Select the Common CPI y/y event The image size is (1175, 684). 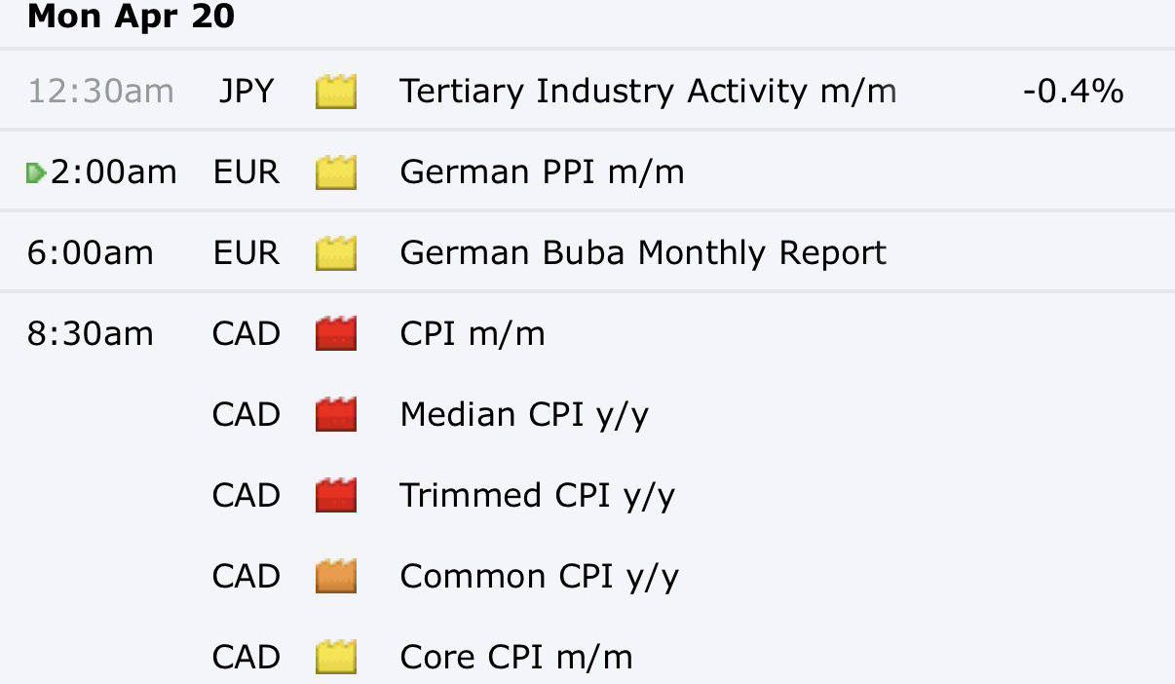539,577
